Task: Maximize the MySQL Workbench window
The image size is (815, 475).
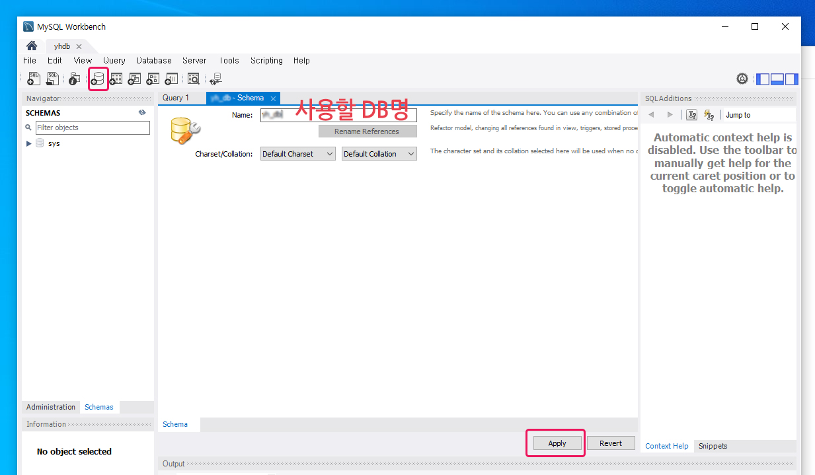Action: [x=755, y=26]
